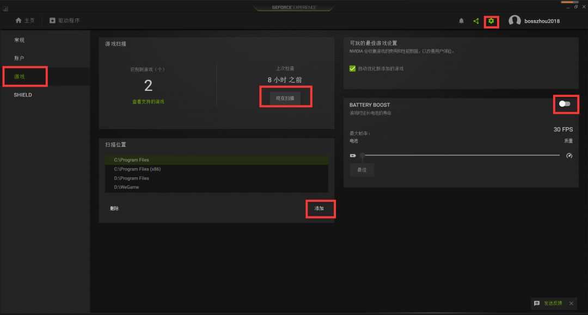The image size is (588, 315).
Task: Select the 账户 settings tab
Action: coord(19,58)
